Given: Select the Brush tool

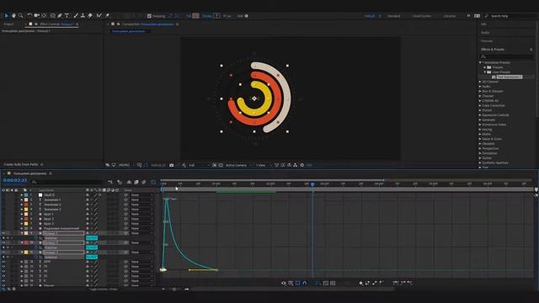Looking at the screenshot, I should 76,16.
